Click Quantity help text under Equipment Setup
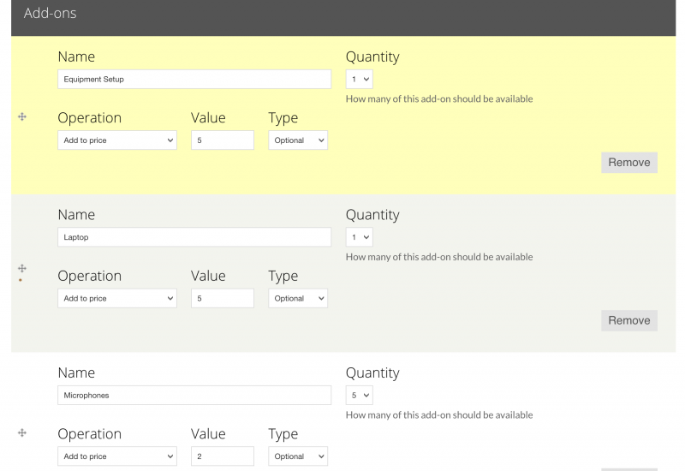 pyautogui.click(x=439, y=99)
